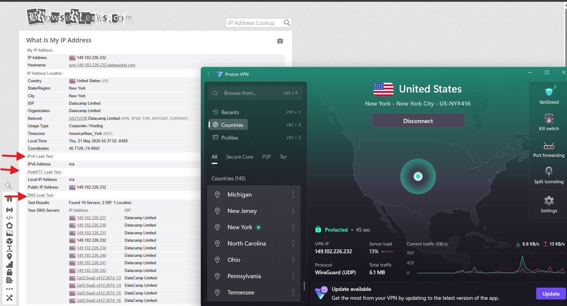Open the canvas image icon in sidebar
The image size is (567, 306).
coord(9,233)
